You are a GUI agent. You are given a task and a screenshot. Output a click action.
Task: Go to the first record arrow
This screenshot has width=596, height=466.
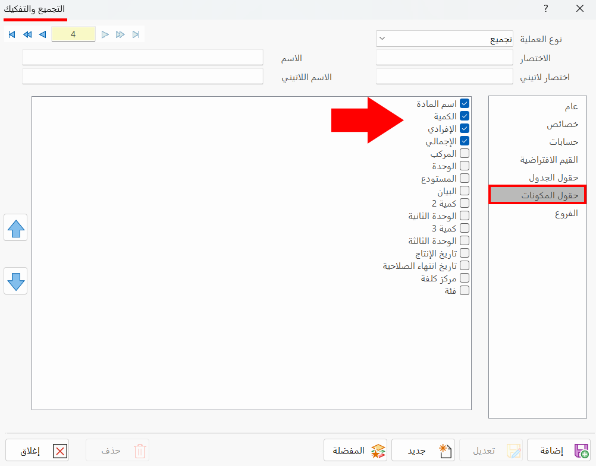point(12,34)
